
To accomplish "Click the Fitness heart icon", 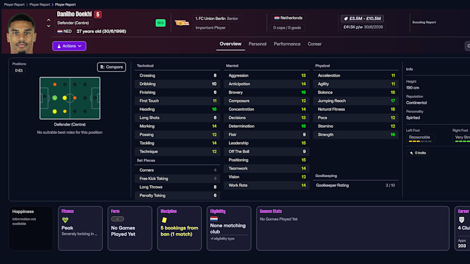I will tap(65, 220).
